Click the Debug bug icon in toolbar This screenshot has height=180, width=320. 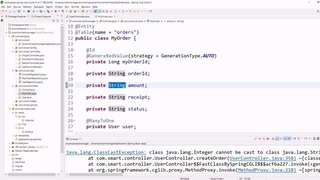click(33, 11)
